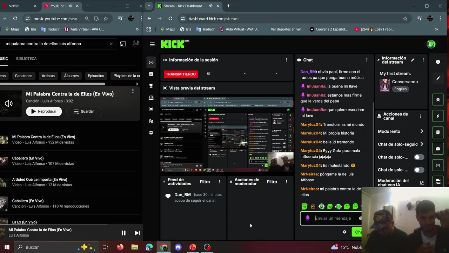Open the settings gear in Kick's left sidebar
449x253 pixels.
coord(151,133)
